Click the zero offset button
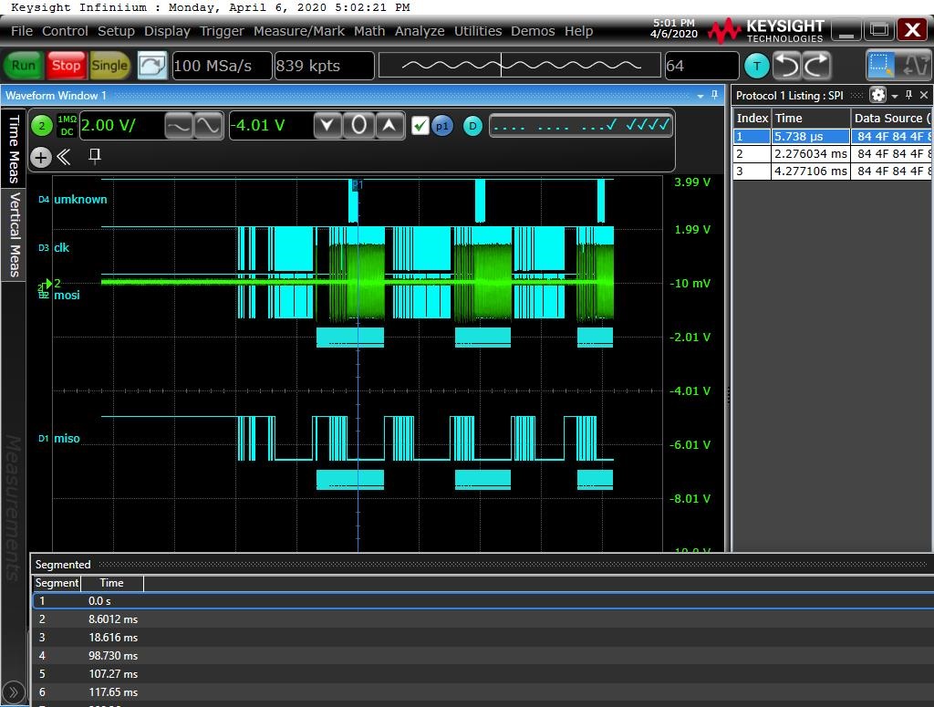Viewport: 934px width, 707px height. tap(358, 126)
